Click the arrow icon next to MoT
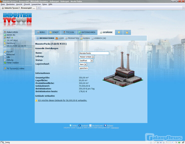Viewport: 185px width, 144px height. pyautogui.click(x=12, y=38)
